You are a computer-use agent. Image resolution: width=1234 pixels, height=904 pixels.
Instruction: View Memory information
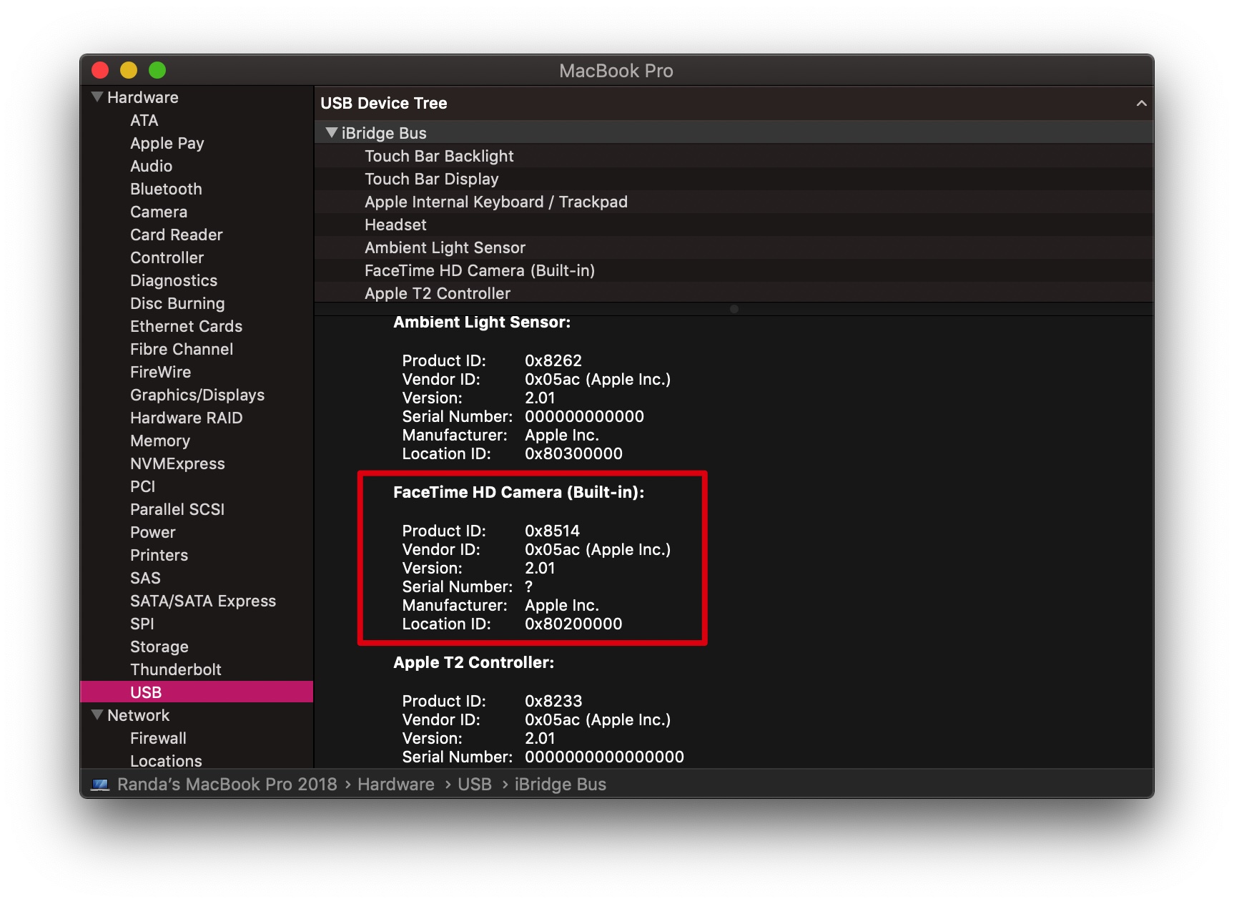160,441
